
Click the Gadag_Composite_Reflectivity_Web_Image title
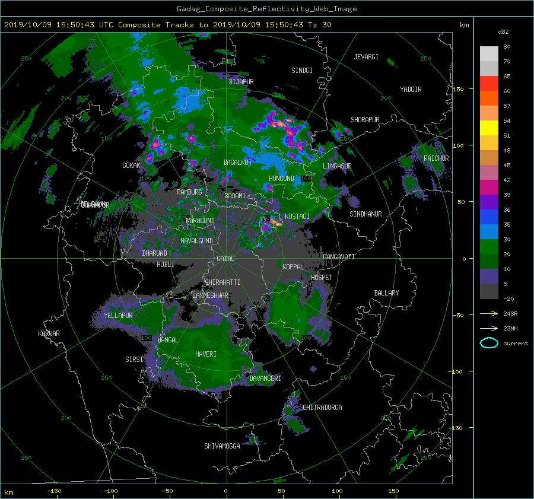click(266, 9)
